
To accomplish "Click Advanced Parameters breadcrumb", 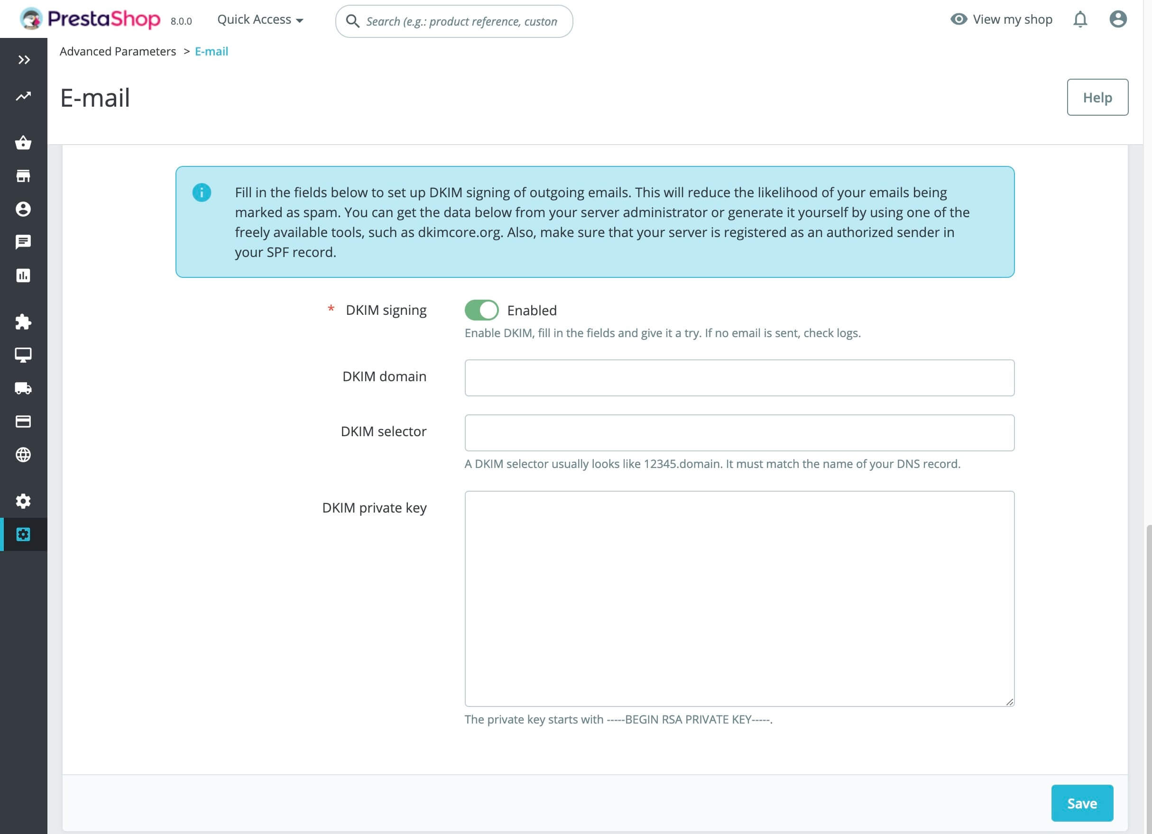I will [x=118, y=51].
